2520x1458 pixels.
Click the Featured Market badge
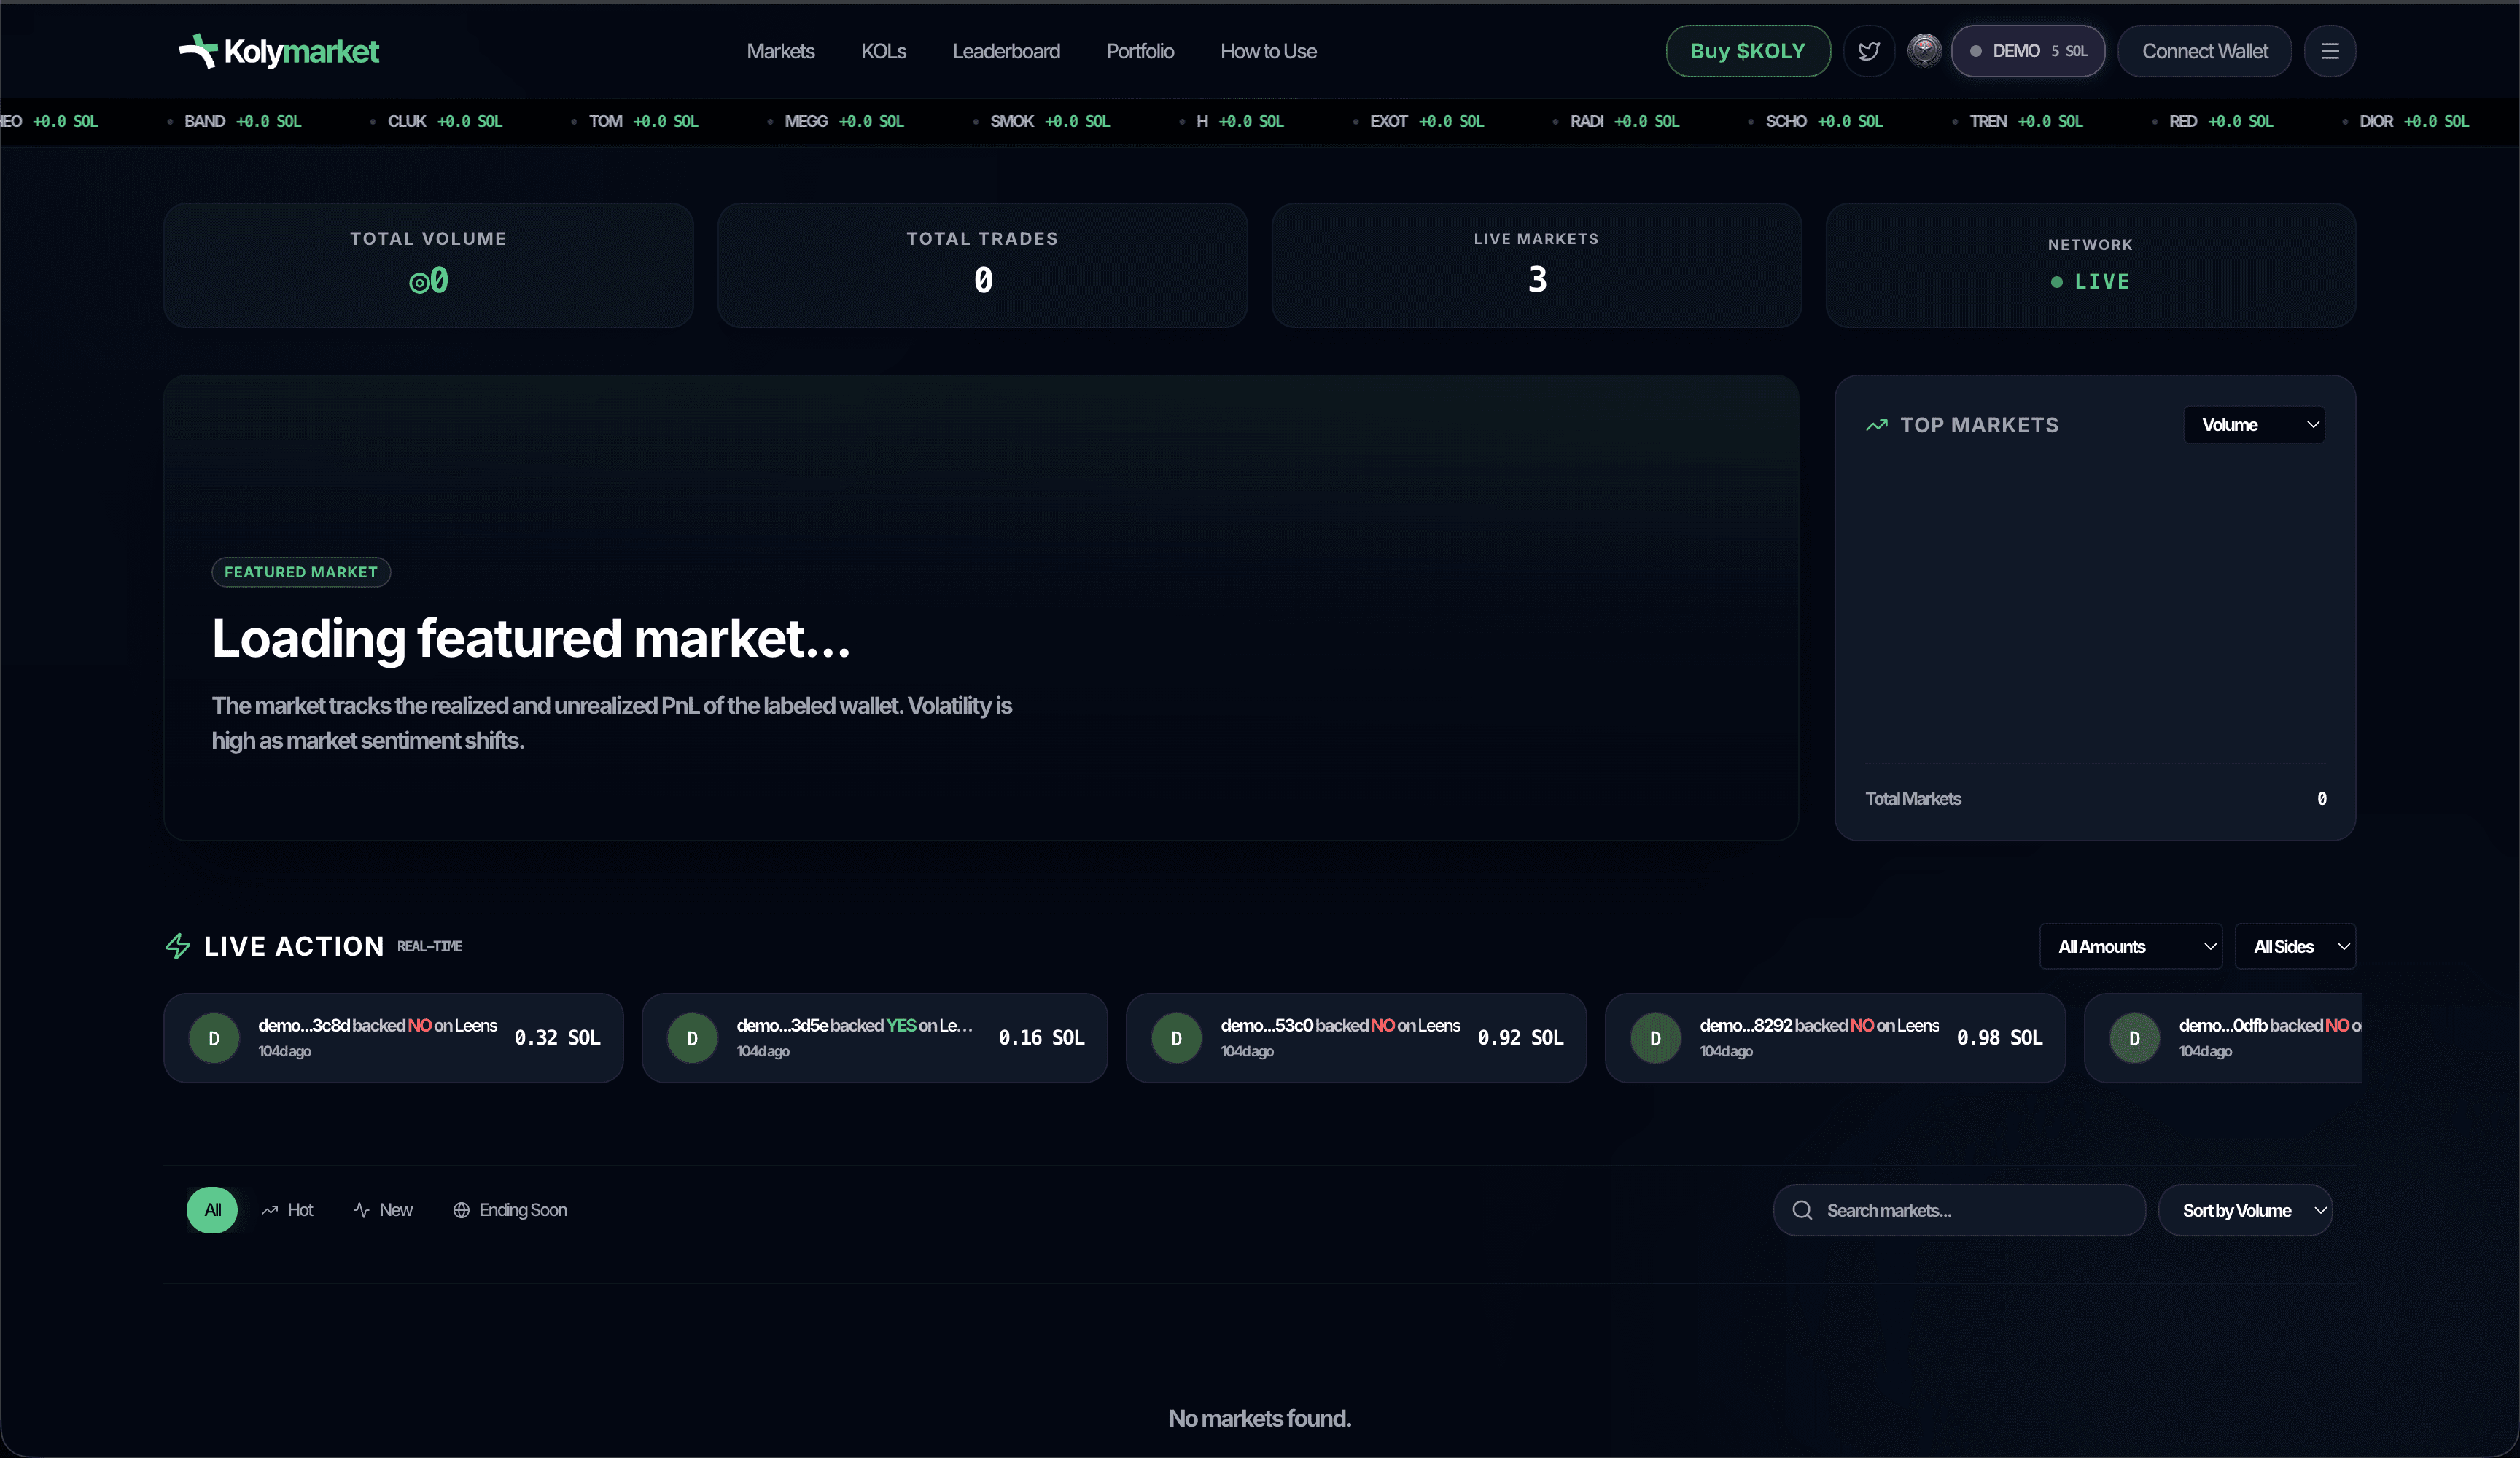pyautogui.click(x=301, y=572)
